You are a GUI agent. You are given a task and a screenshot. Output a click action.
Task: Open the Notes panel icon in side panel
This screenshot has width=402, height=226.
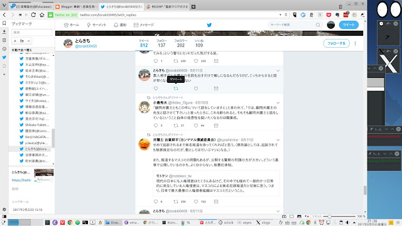coord(4,40)
